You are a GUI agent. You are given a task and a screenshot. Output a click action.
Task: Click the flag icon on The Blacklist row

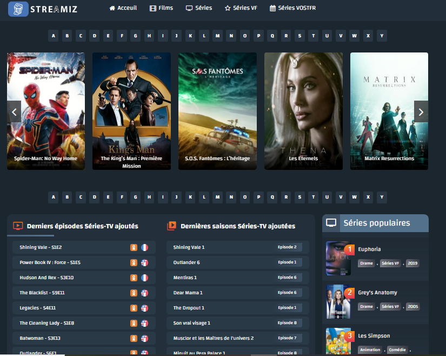(144, 293)
